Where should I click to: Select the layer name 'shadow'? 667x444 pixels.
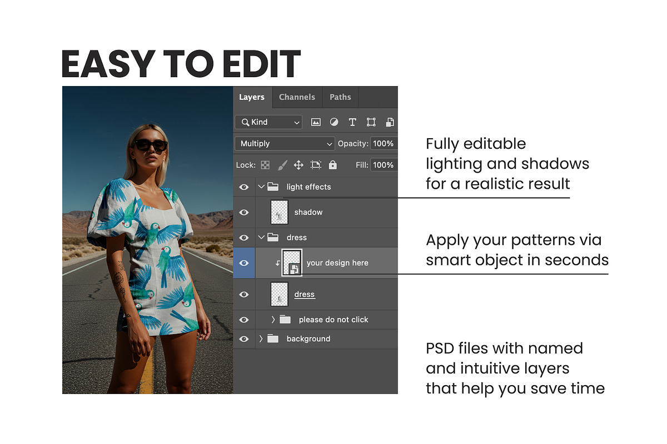tap(308, 212)
